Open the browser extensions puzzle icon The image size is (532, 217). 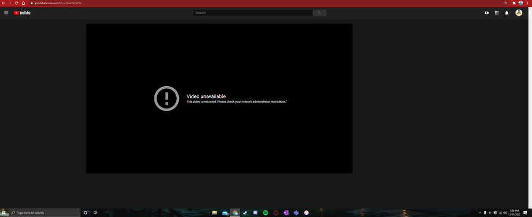[514, 3]
